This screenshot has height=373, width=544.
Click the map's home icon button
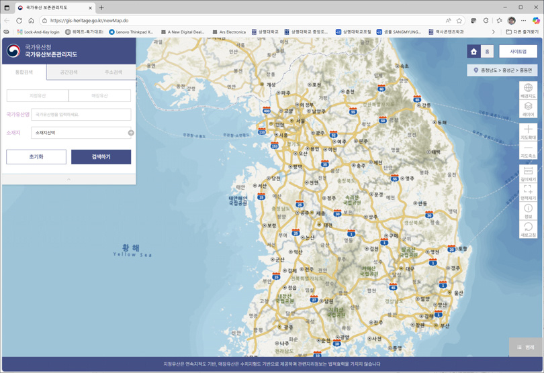473,52
